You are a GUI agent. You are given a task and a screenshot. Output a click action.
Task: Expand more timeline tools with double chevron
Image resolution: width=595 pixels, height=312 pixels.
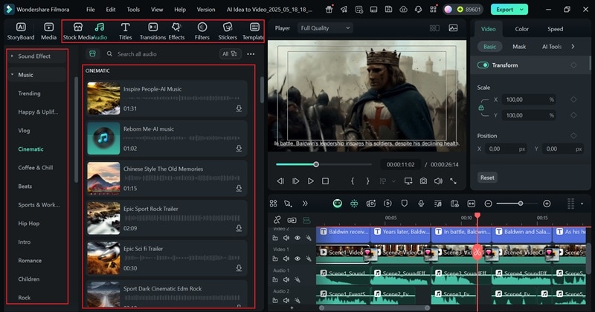pos(305,204)
